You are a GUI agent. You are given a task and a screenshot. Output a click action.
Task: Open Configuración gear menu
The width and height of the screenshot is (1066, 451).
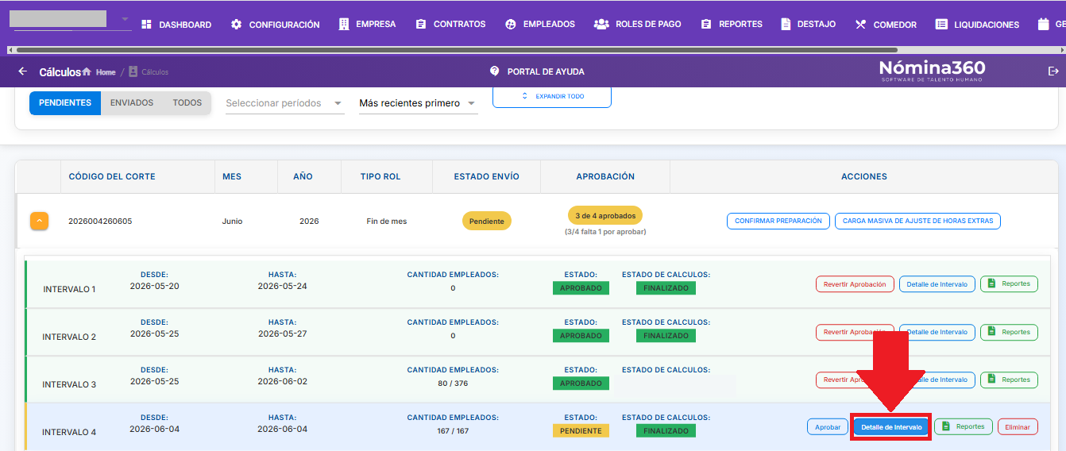click(275, 25)
